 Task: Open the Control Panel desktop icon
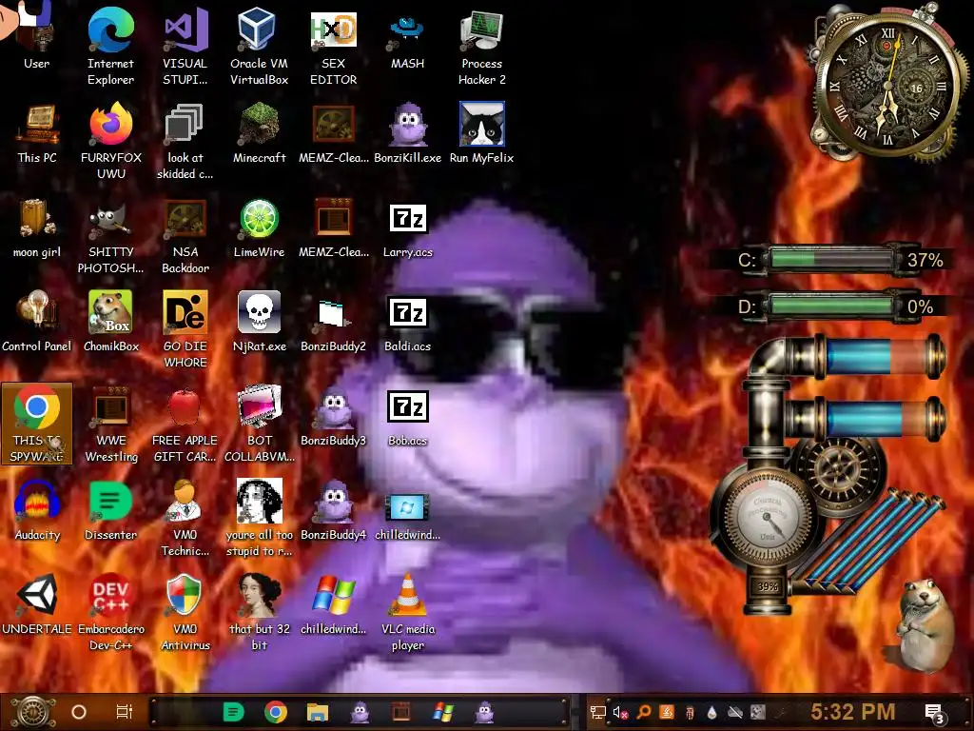pos(37,322)
